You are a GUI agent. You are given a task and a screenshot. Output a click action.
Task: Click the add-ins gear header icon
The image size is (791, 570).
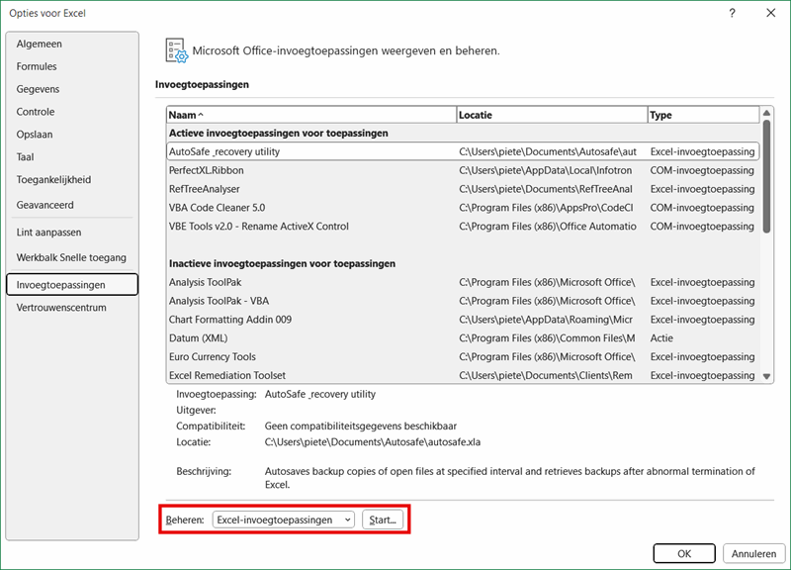tap(177, 50)
